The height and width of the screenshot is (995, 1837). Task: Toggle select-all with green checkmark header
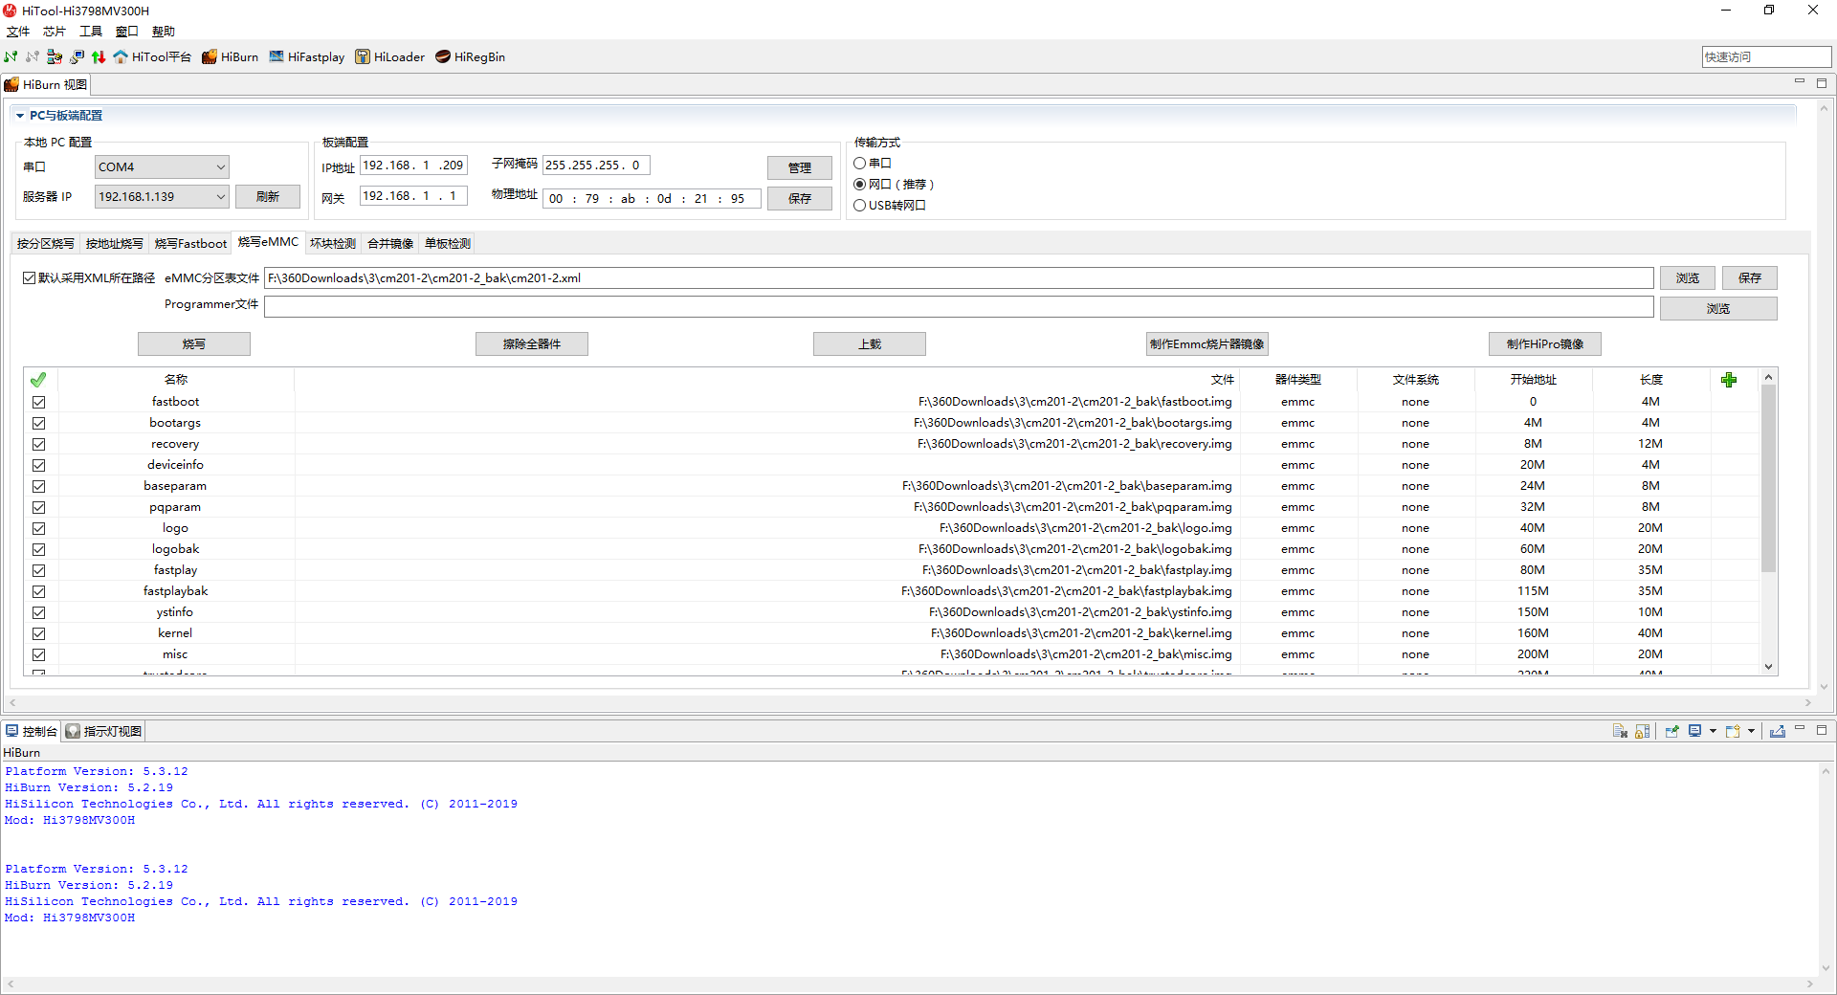coord(38,380)
